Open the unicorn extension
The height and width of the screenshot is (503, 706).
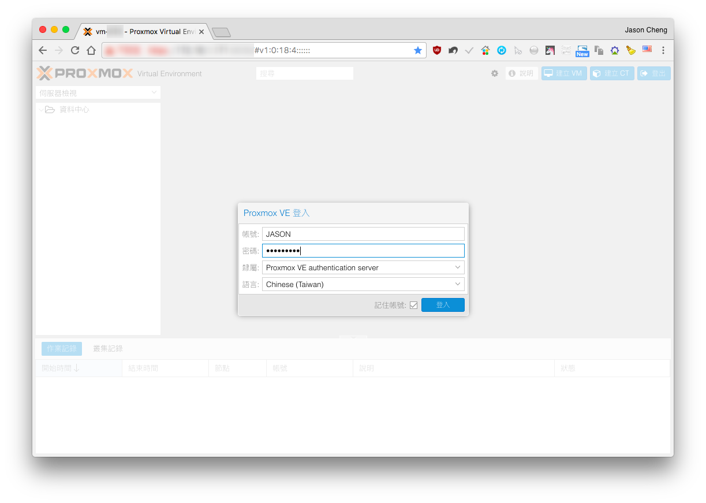coord(550,50)
